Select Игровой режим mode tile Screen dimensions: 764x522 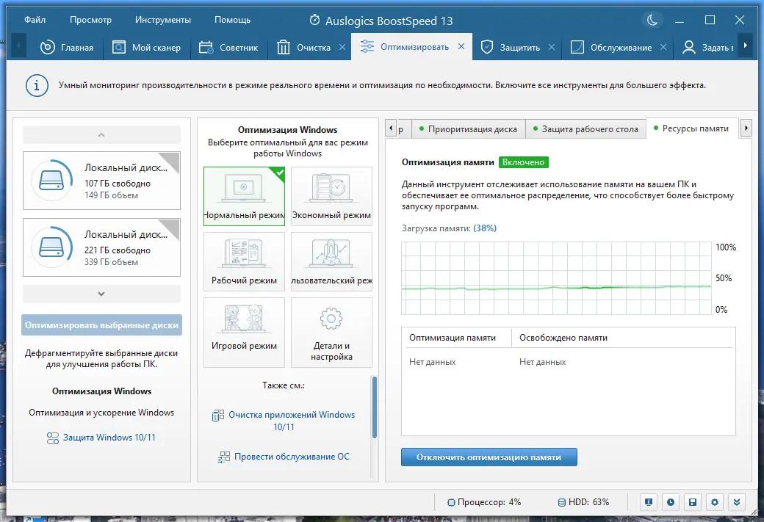[x=244, y=332]
